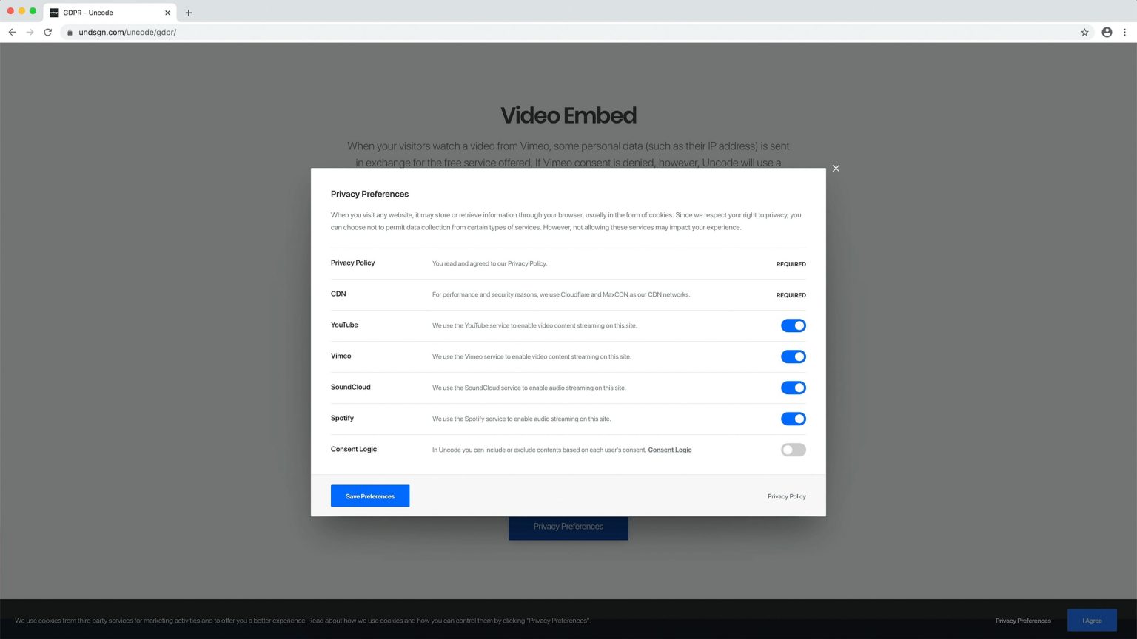Open Privacy Policy from the modal footer
Image resolution: width=1137 pixels, height=639 pixels.
(786, 496)
